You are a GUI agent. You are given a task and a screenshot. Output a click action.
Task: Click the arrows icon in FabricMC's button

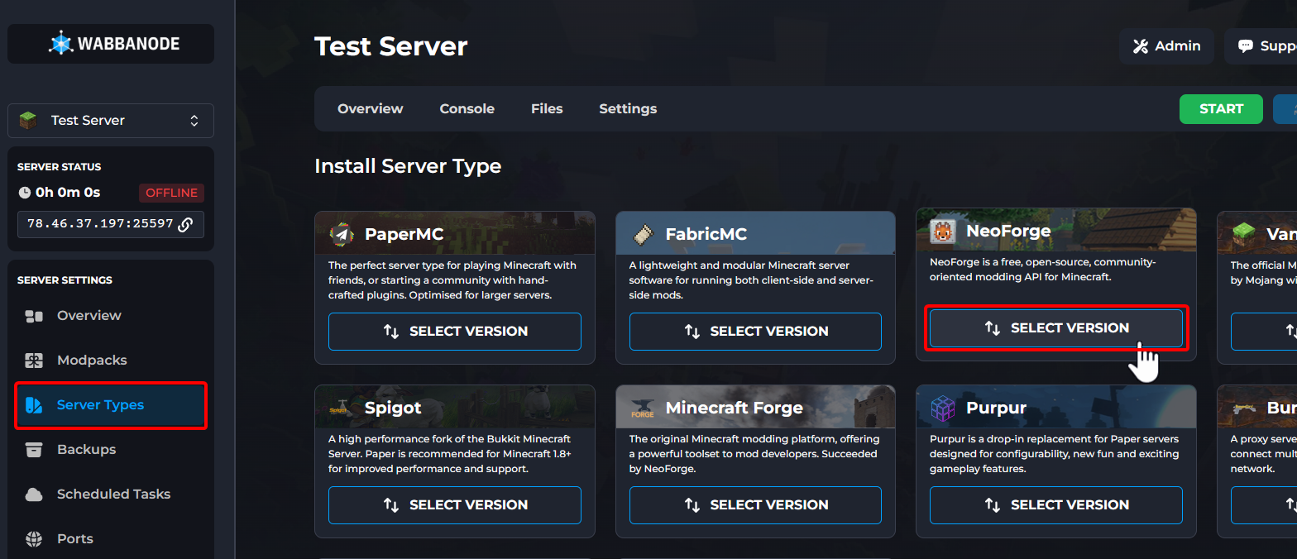(692, 332)
